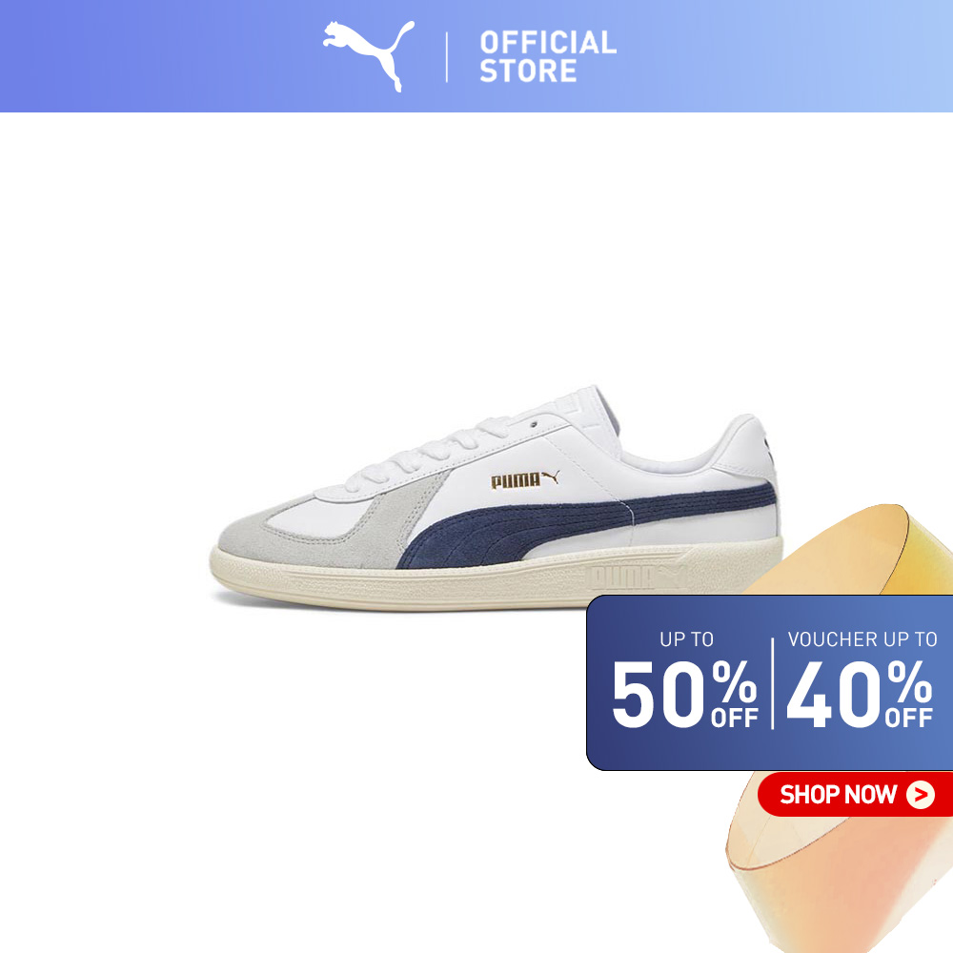Image resolution: width=953 pixels, height=953 pixels.
Task: Click the OFFICIAL STORE header text
Action: click(548, 56)
